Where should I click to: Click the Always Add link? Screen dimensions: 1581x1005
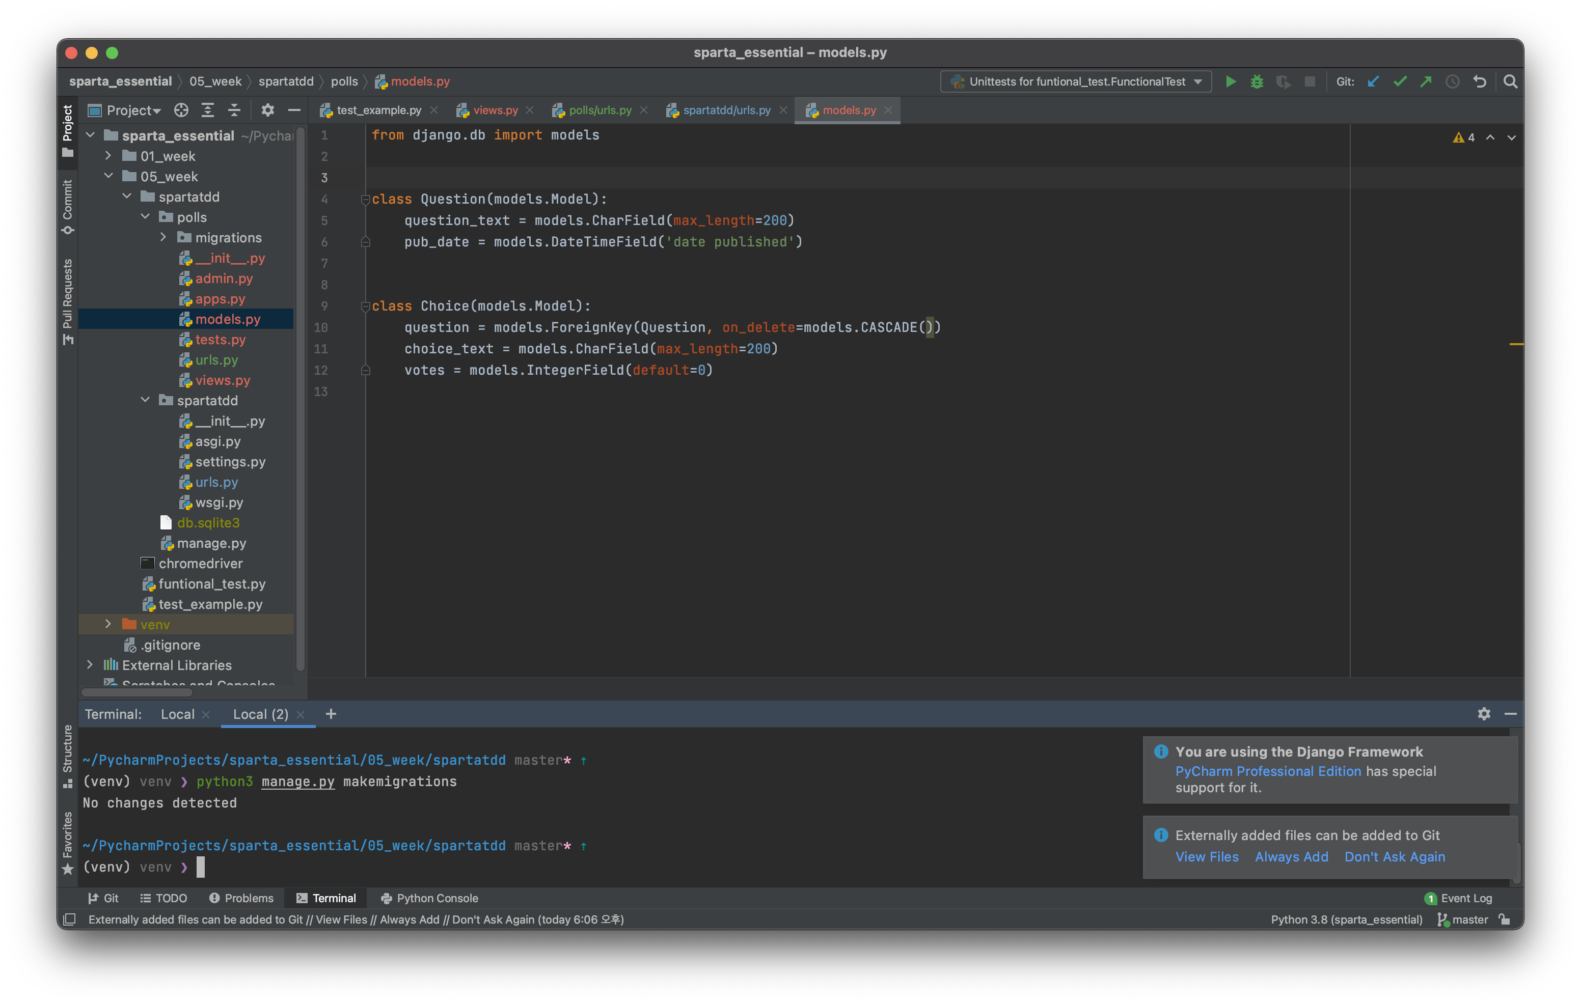[x=1291, y=857]
